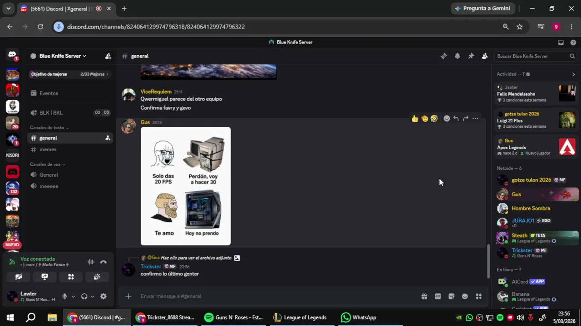Collapse Canales de texto category
The width and height of the screenshot is (581, 326).
point(49,128)
